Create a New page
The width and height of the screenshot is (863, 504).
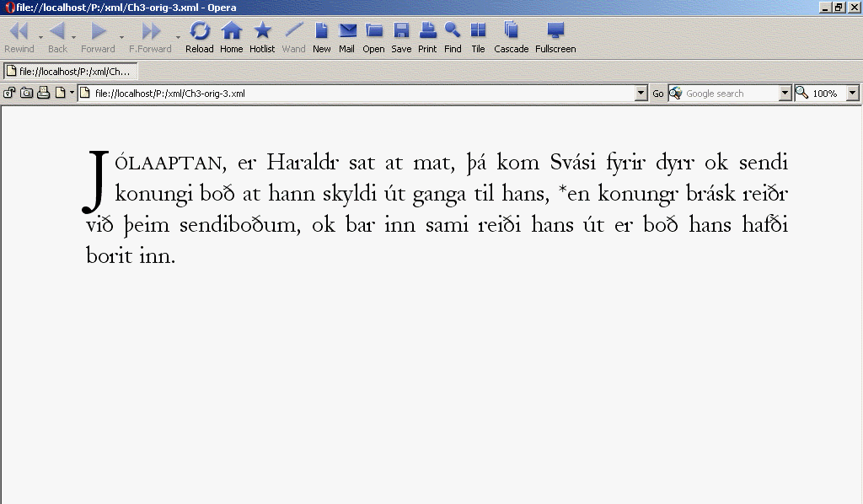coord(321,37)
